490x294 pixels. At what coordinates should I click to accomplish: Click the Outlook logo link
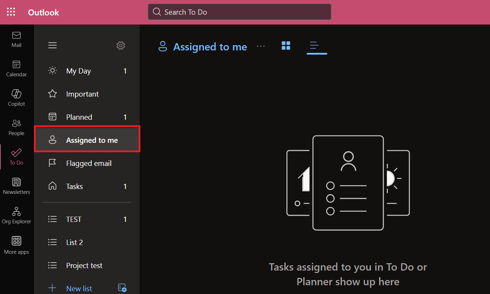coord(43,12)
